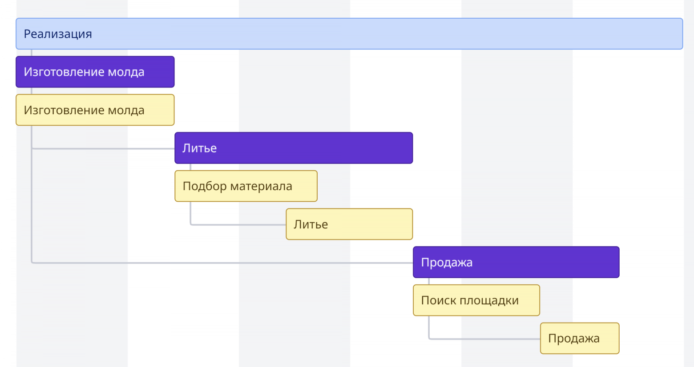694x367 pixels.
Task: Click the purple Изготовление молда group bar
Action: (x=95, y=72)
